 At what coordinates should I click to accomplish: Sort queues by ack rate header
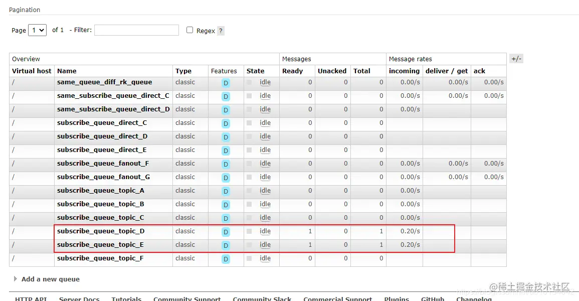(x=479, y=71)
